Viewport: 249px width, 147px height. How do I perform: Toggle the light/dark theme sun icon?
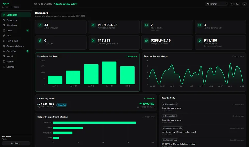coord(232,4)
